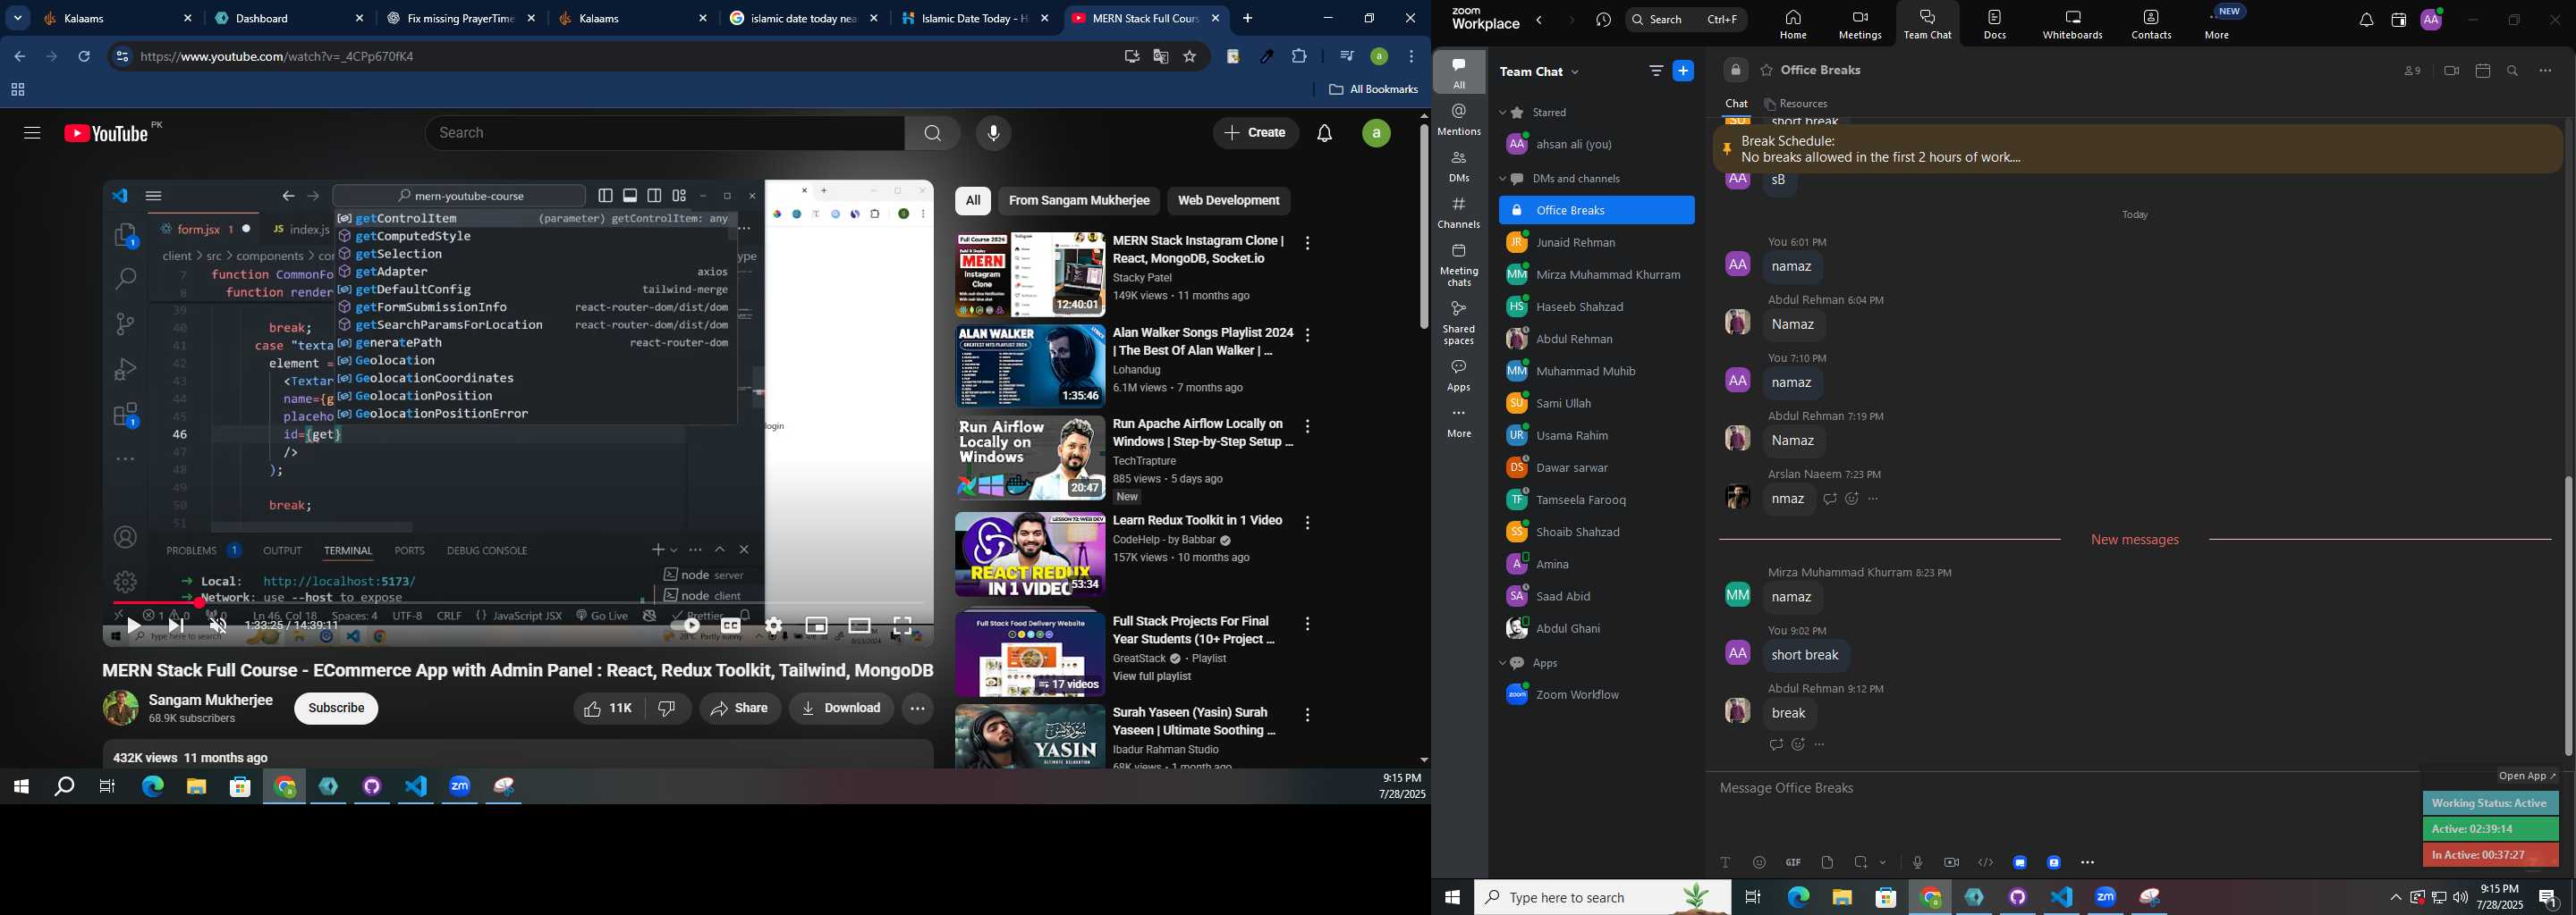Viewport: 2576px width, 915px height.
Task: Dislike the MERN Stack video
Action: [x=667, y=709]
